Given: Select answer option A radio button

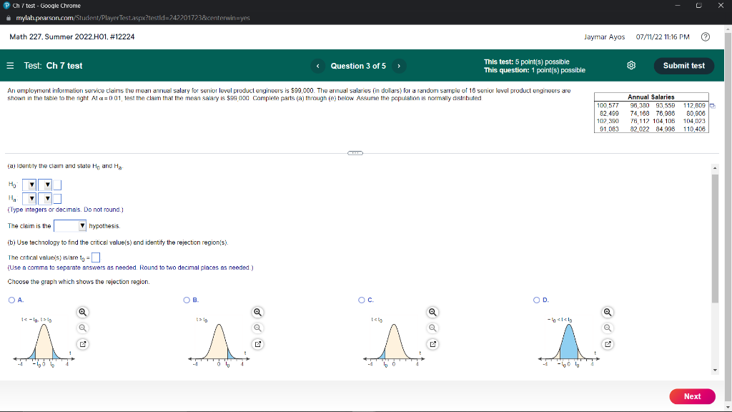Looking at the screenshot, I should point(11,300).
